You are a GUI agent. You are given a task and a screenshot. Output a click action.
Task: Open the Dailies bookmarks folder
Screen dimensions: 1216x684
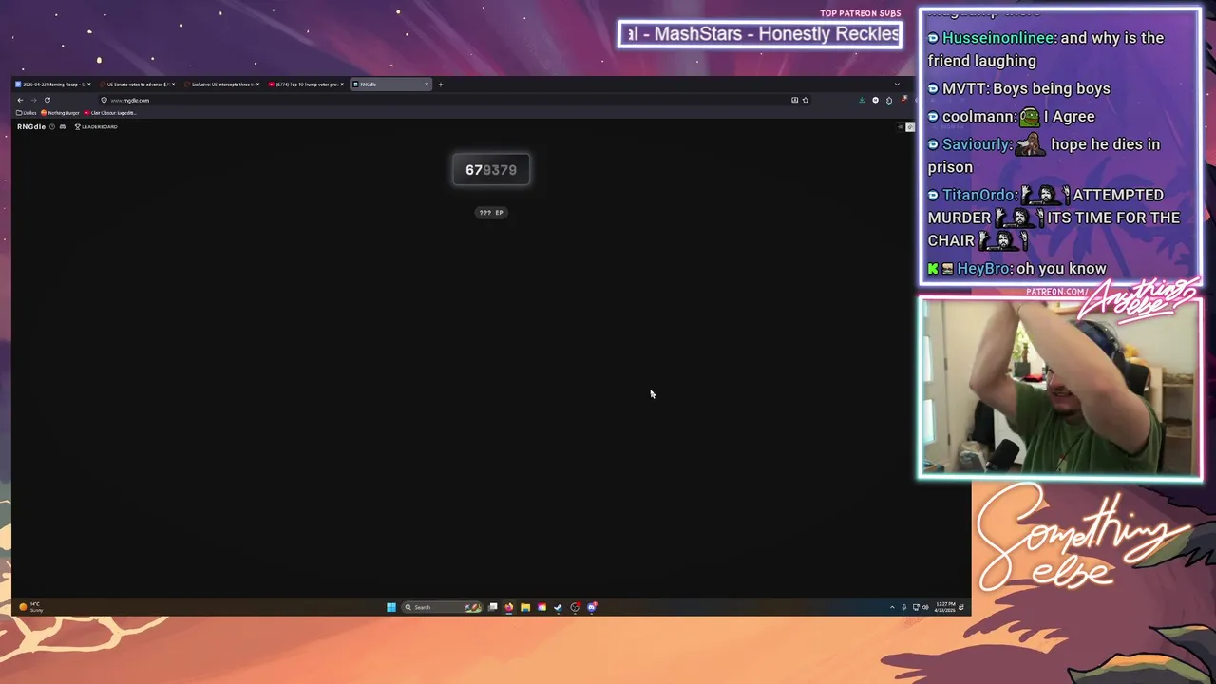27,113
